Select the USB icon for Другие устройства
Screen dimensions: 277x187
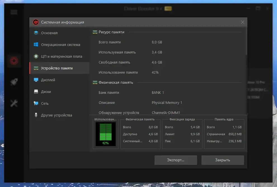click(x=36, y=115)
